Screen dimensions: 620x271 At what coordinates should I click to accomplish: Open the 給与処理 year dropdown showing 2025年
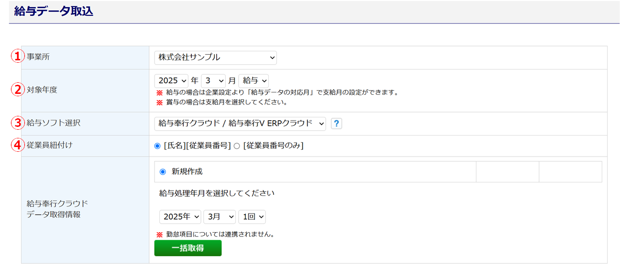(180, 217)
